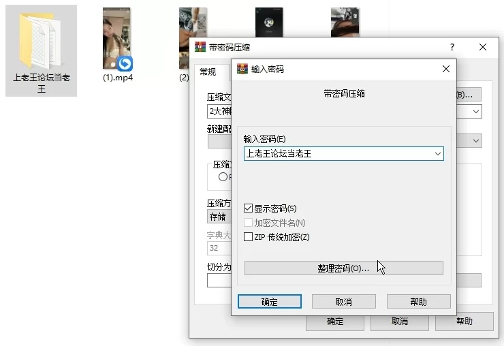Switch to the 常规 tab
Viewport: 504px width, 346px height.
(x=208, y=72)
